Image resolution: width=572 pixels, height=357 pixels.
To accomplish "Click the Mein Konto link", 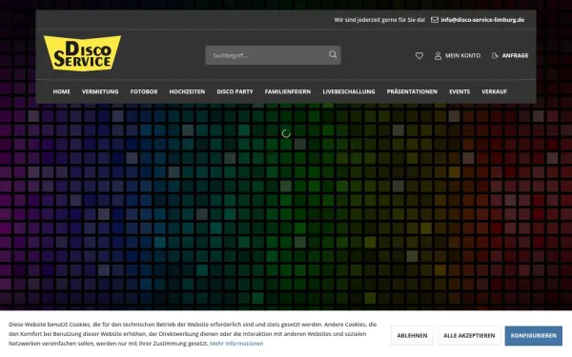I will pos(462,56).
